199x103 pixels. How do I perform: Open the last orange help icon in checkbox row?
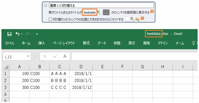click(142, 18)
